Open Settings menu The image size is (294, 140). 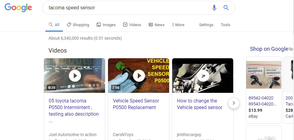[206, 25]
